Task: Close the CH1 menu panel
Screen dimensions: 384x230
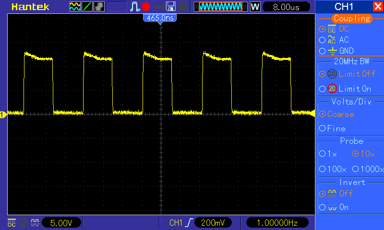Action: coord(378,6)
